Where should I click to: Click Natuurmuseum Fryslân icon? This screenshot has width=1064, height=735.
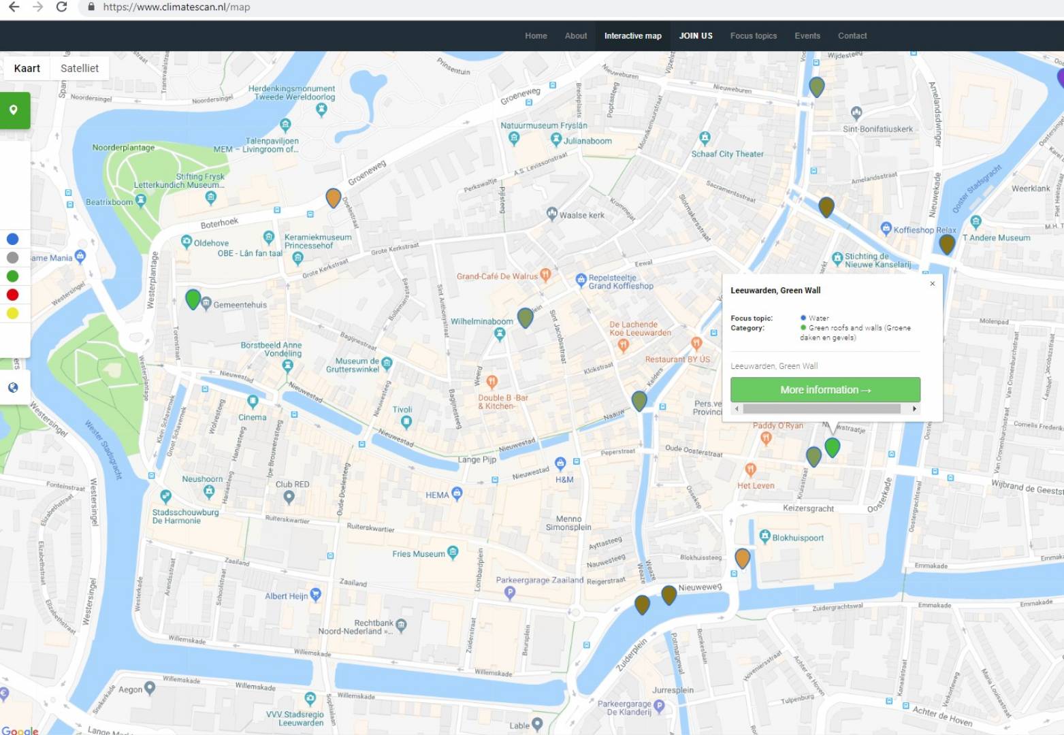pos(514,138)
